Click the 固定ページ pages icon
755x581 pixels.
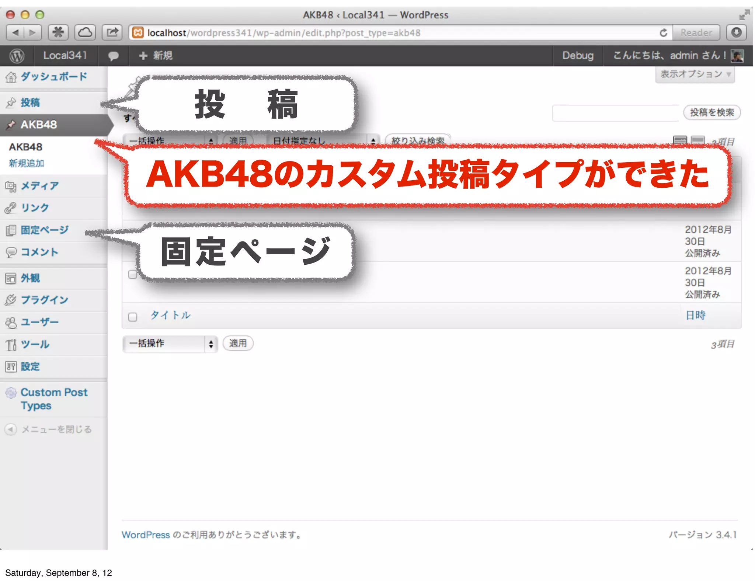click(x=11, y=230)
